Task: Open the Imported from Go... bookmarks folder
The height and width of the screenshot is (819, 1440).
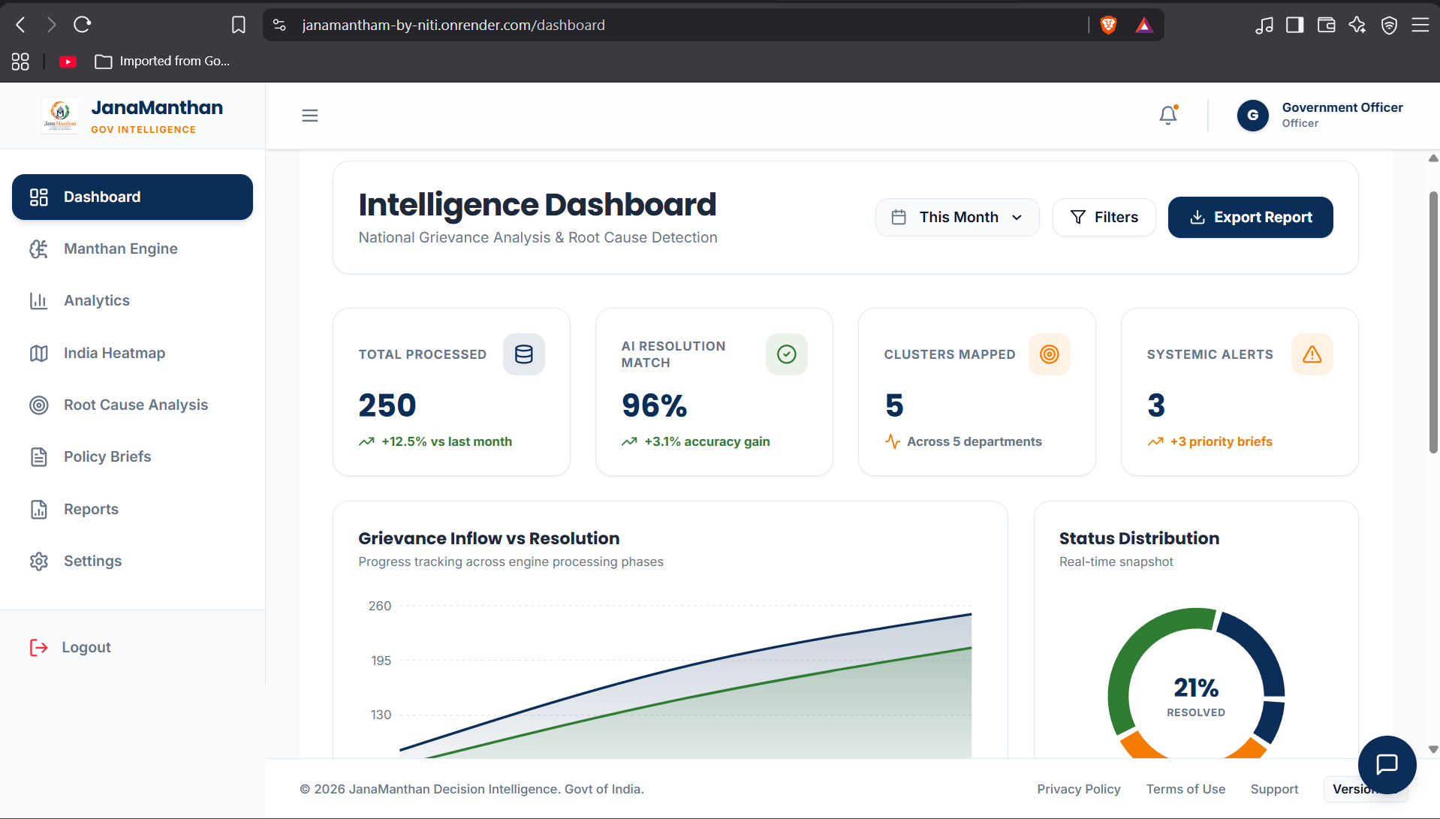Action: coord(162,61)
